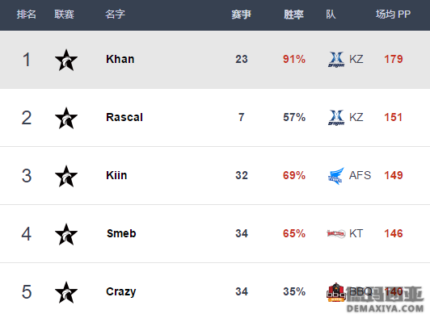Image resolution: width=430 pixels, height=318 pixels.
Task: Open the Kiin player link
Action: (x=116, y=175)
